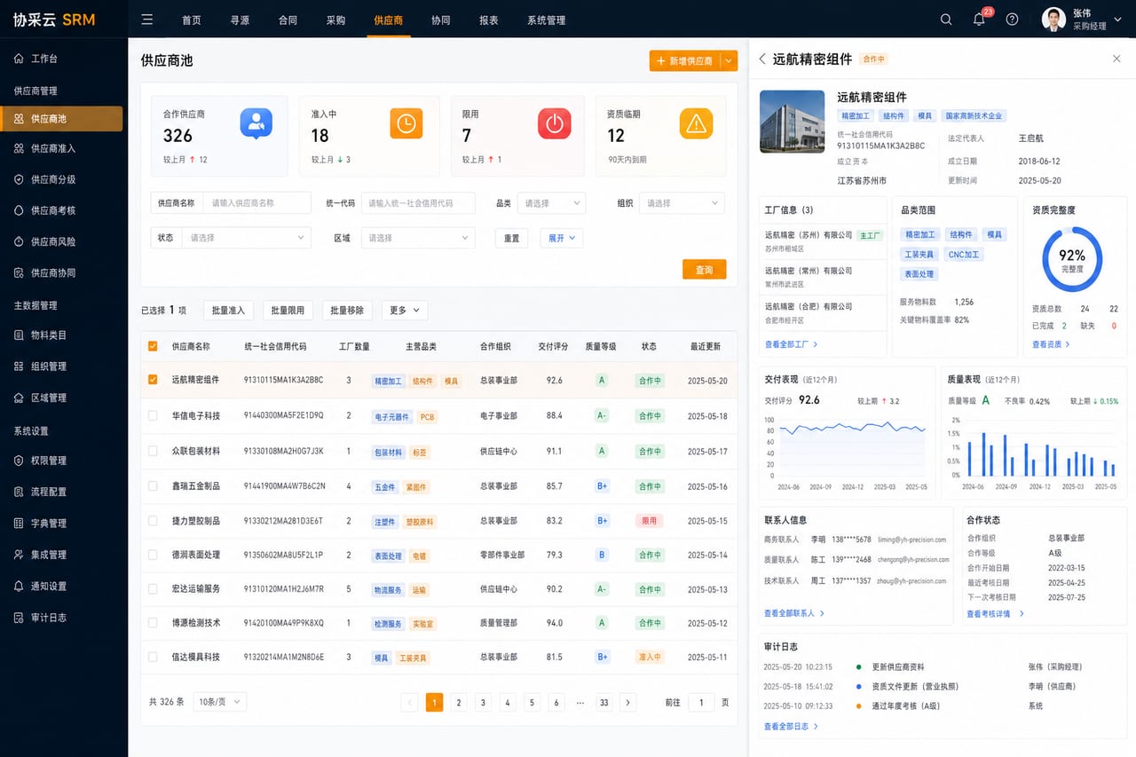Switch to 首页 top nav tab
This screenshot has height=757, width=1136.
191,20
